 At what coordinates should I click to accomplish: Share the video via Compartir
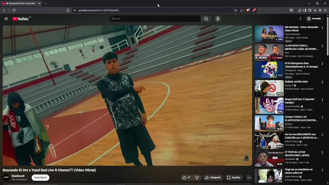(213, 178)
